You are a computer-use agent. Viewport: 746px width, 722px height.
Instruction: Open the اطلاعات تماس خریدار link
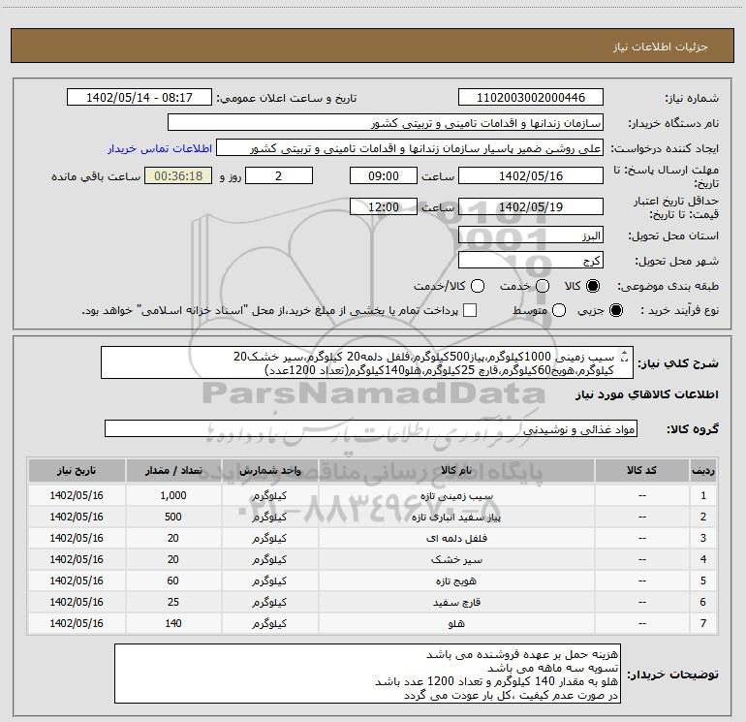tap(160, 148)
